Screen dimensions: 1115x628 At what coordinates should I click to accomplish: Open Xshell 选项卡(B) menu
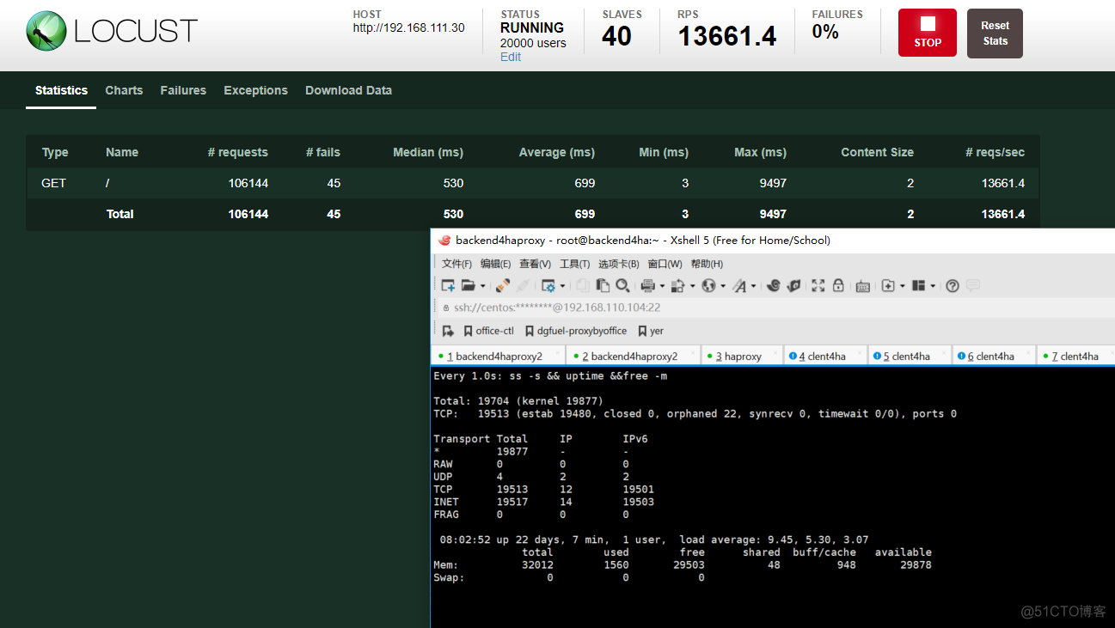(619, 264)
